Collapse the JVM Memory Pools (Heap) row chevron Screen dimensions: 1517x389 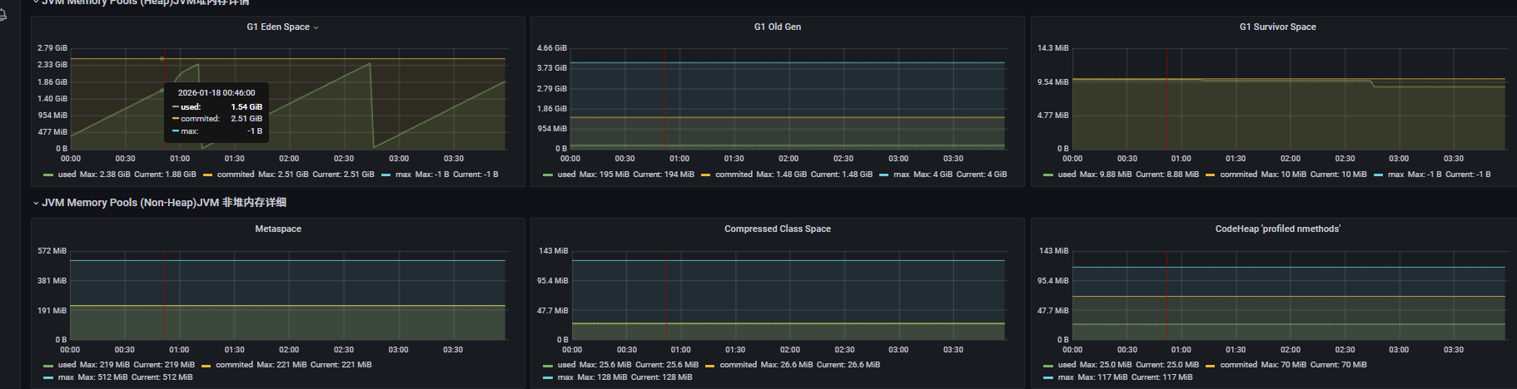point(36,2)
